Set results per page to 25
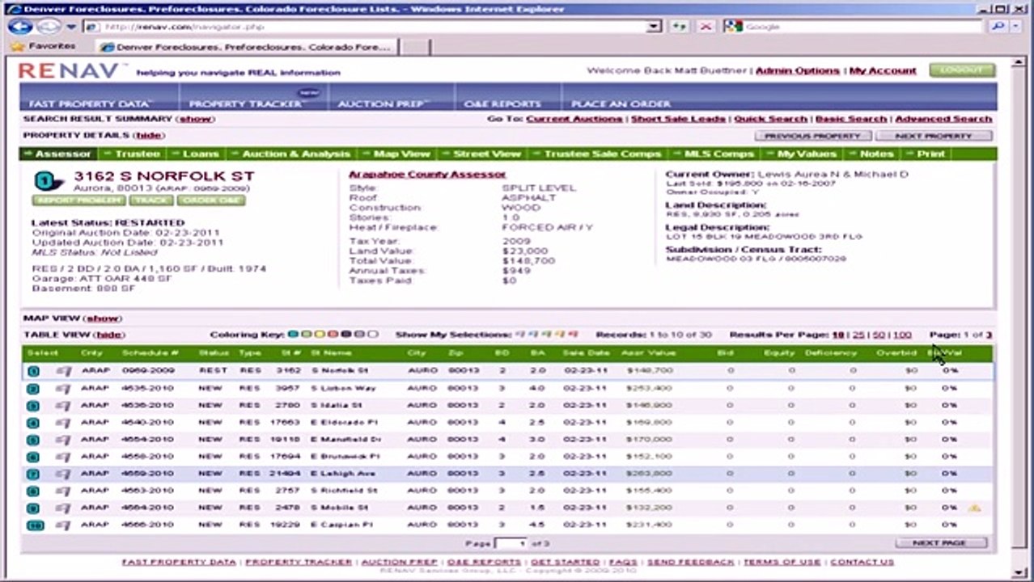Image resolution: width=1034 pixels, height=582 pixels. click(858, 335)
